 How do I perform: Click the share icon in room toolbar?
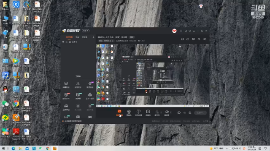coord(205,39)
